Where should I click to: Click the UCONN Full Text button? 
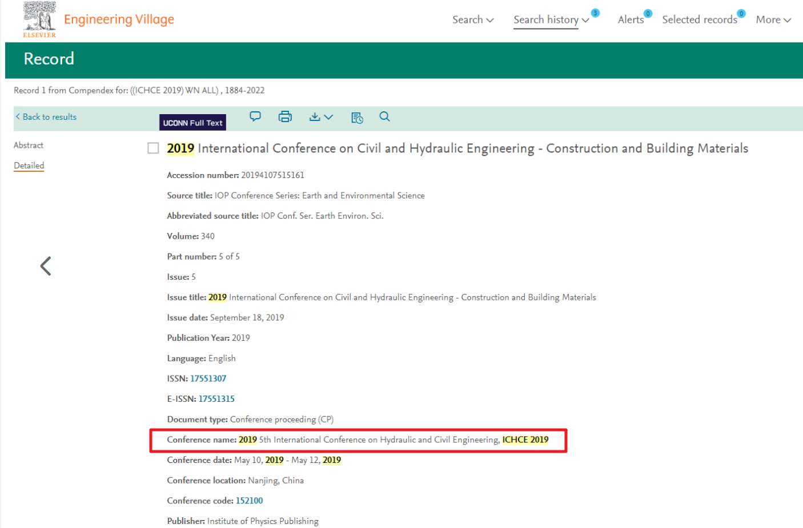(192, 123)
